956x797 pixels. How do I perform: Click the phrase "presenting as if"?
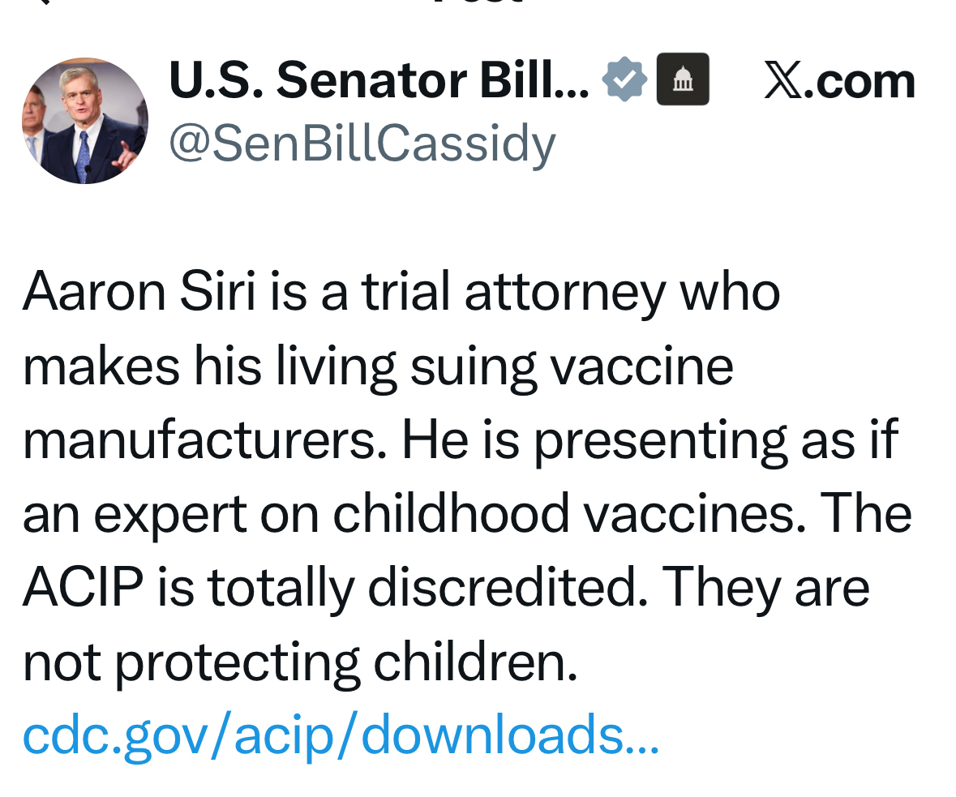click(x=715, y=439)
